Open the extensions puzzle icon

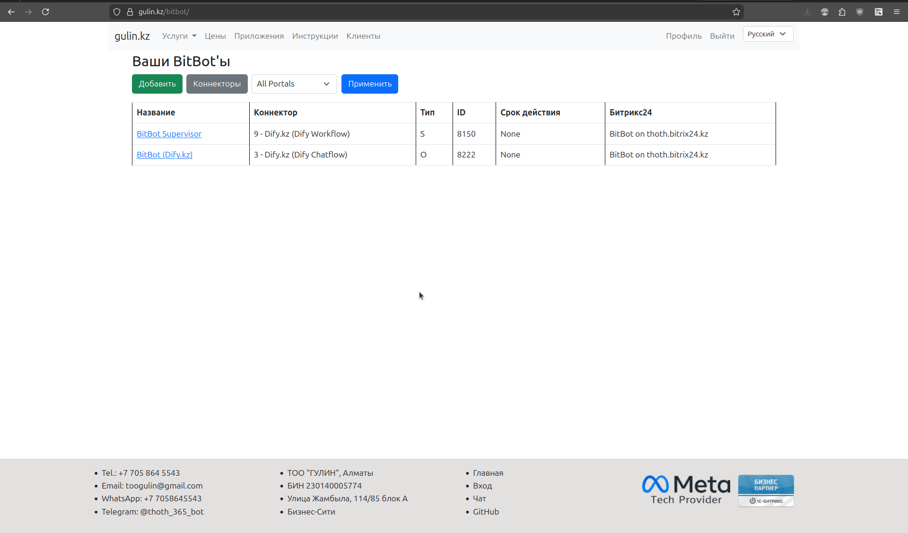tap(842, 12)
